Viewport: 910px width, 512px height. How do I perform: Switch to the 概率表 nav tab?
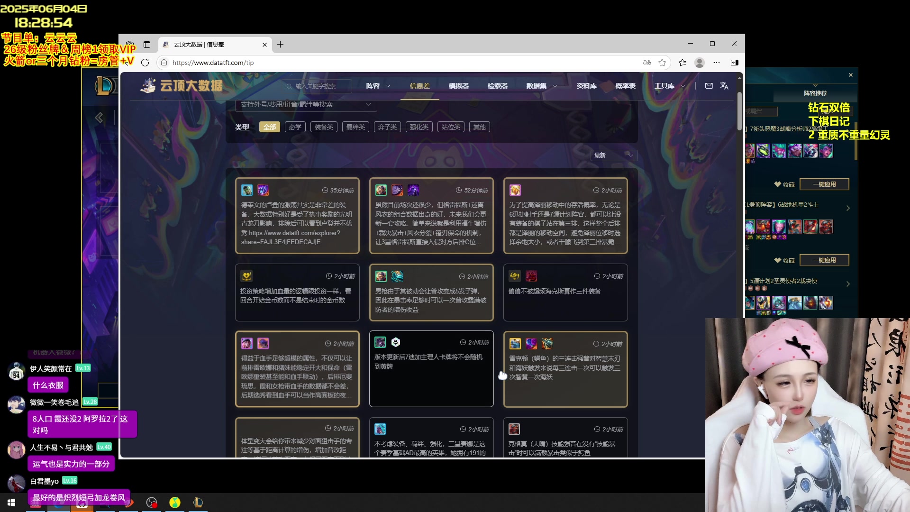point(625,86)
